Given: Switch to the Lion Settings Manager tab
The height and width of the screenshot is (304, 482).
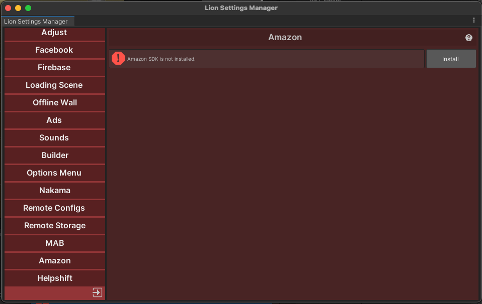Looking at the screenshot, I should tap(38, 22).
